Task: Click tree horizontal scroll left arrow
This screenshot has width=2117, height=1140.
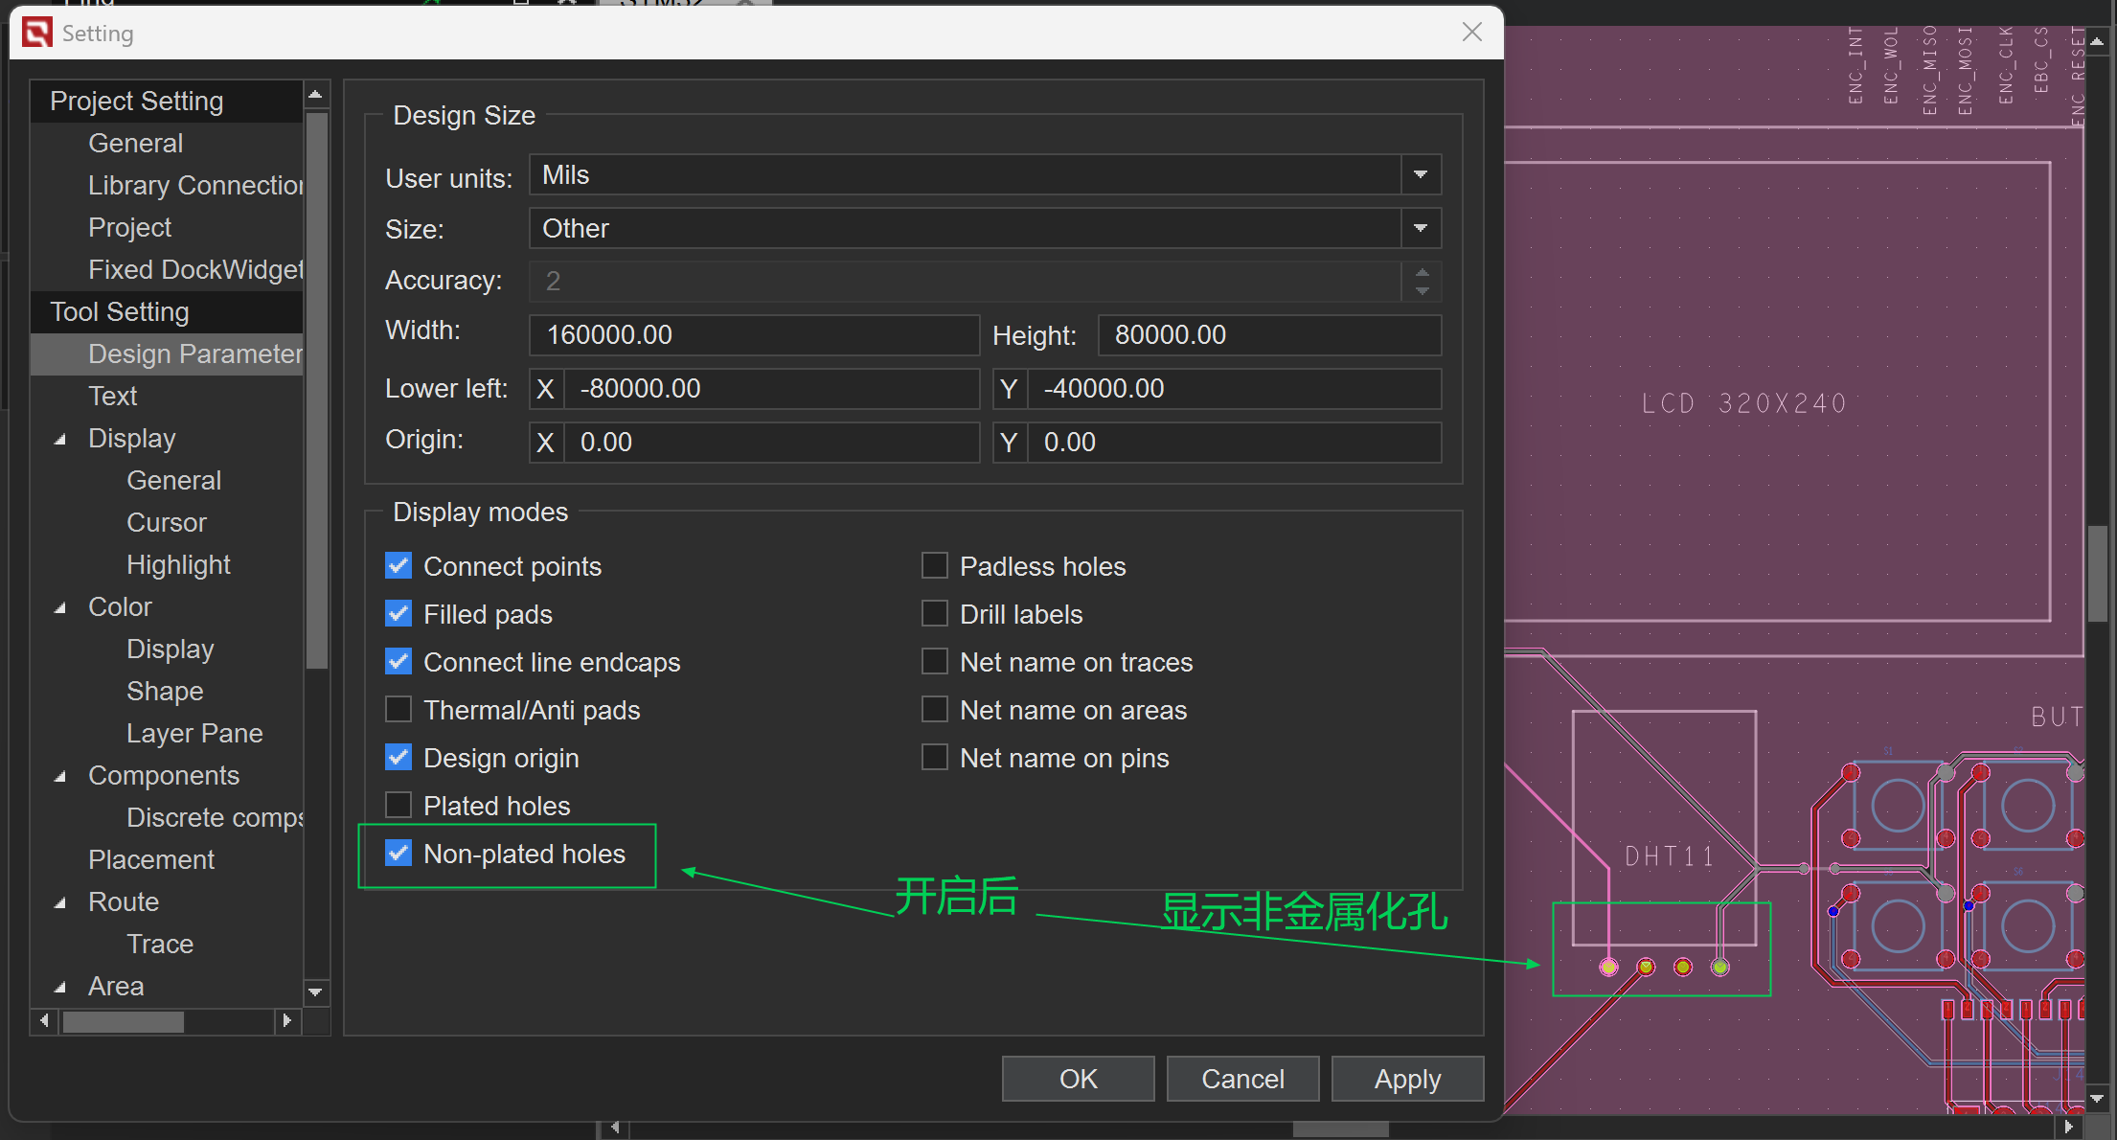Action: pyautogui.click(x=45, y=1021)
